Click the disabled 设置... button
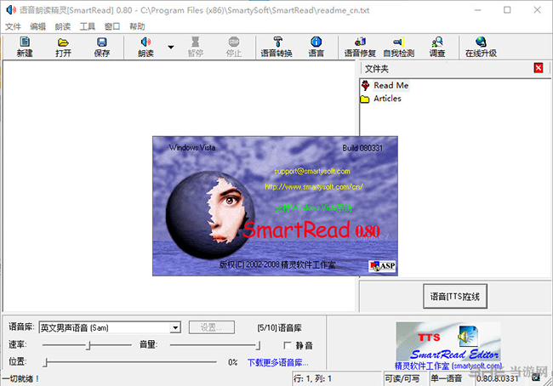This screenshot has height=386, width=553. [x=212, y=327]
